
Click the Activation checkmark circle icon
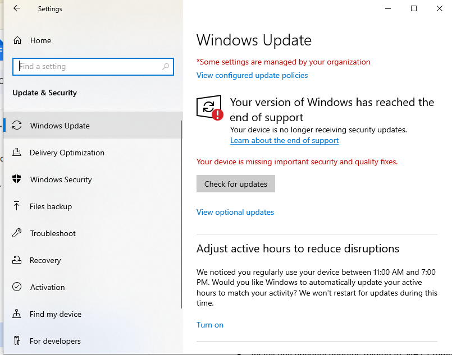click(17, 287)
